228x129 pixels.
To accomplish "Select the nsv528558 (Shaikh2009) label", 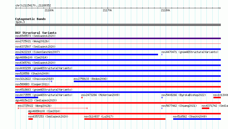I will coord(32,73).
